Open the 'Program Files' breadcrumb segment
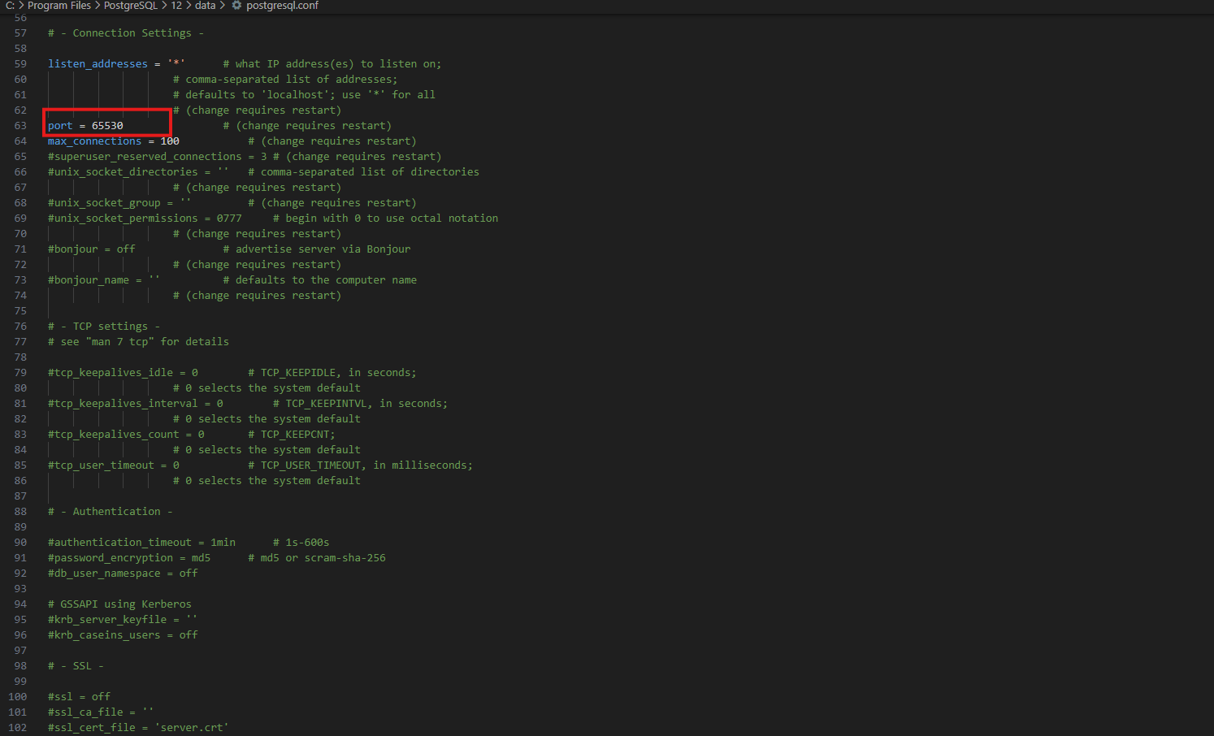 click(x=59, y=6)
